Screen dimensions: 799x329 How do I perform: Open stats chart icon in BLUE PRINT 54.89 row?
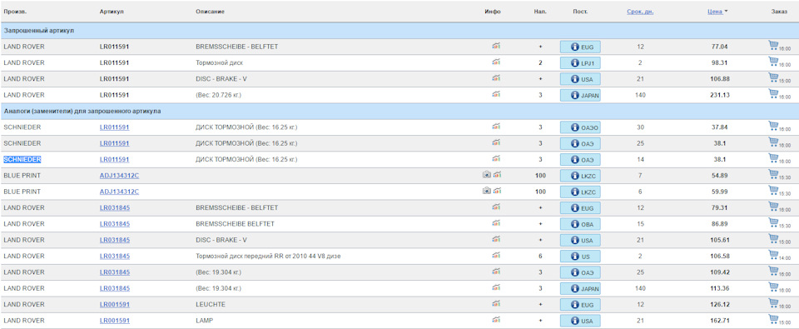pos(497,175)
